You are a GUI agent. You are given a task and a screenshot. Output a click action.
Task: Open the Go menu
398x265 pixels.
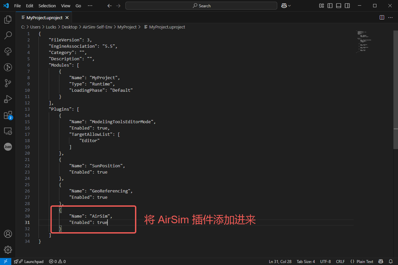[x=78, y=6]
